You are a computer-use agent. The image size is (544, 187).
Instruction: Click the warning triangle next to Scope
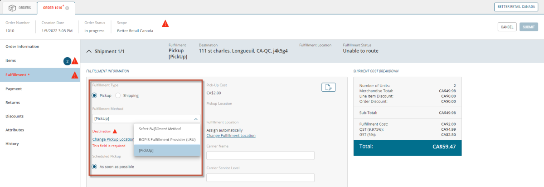pyautogui.click(x=165, y=24)
